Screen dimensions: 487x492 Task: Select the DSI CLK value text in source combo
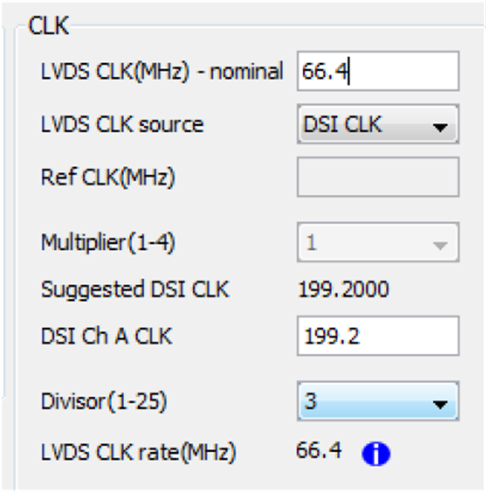(x=342, y=125)
